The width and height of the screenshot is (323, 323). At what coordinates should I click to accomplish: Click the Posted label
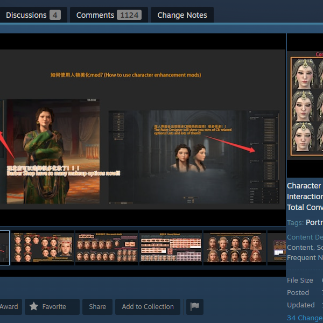coord(298,293)
